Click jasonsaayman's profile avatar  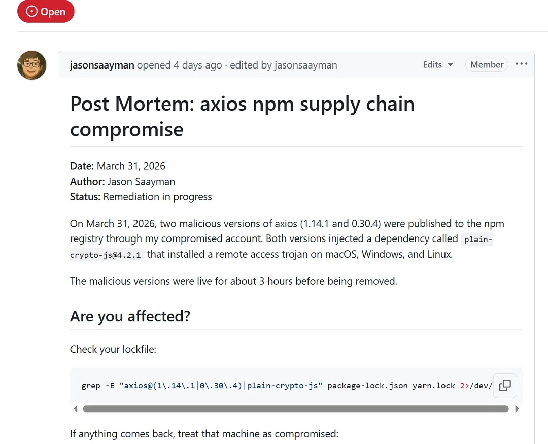pos(31,65)
